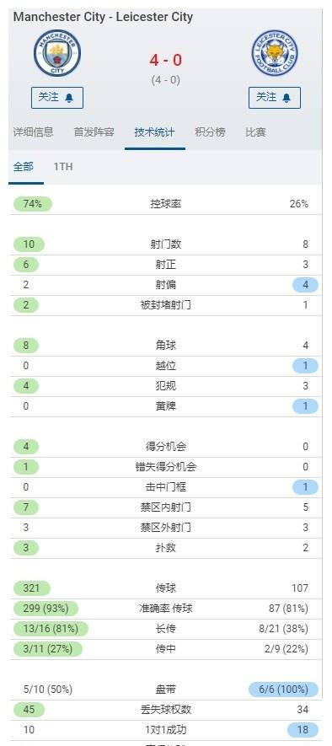Open the 详细信息 tab
The height and width of the screenshot is (746, 332).
[x=34, y=131]
